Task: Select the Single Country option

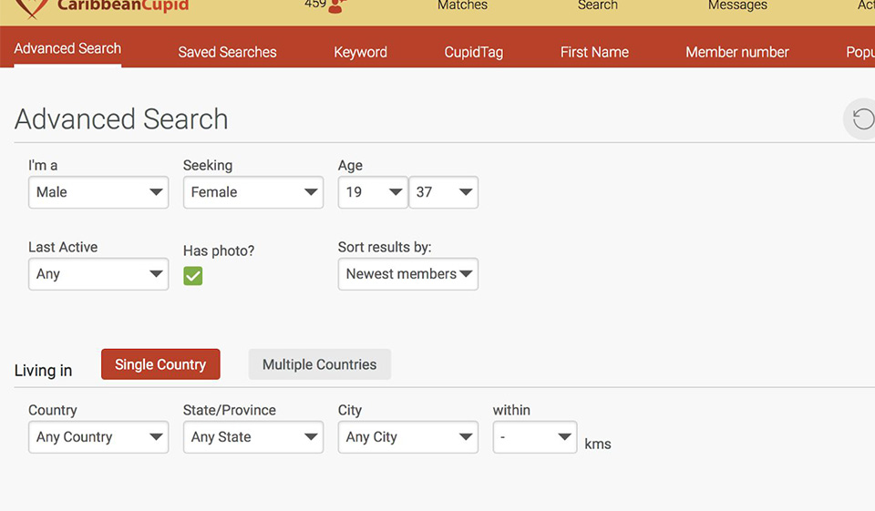Action: [160, 364]
